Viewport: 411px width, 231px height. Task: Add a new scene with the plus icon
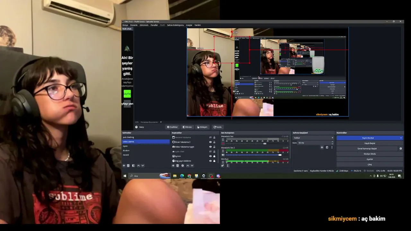124,166
